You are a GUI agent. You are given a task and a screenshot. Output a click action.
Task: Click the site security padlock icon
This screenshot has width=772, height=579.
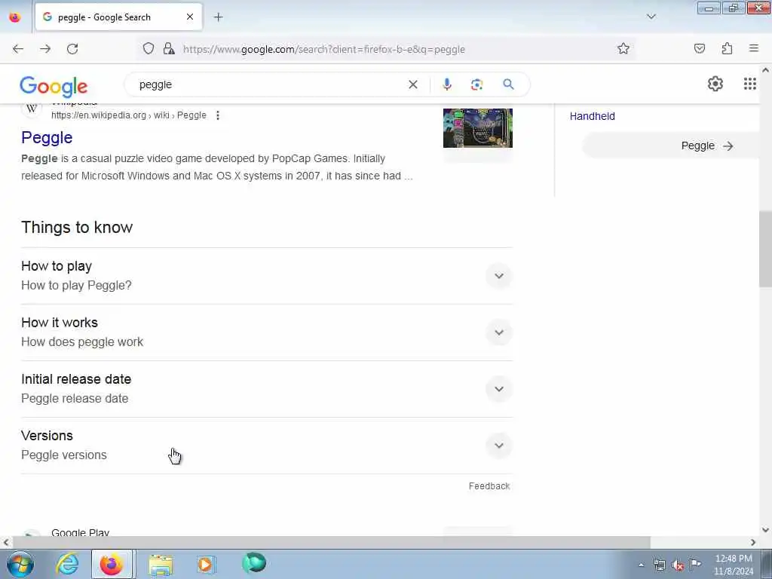click(x=169, y=49)
